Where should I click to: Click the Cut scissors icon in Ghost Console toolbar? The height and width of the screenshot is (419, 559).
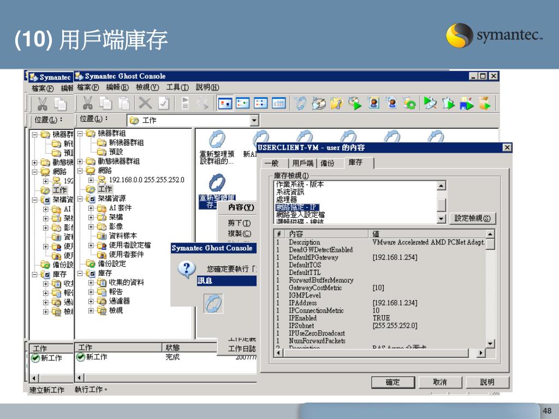(87, 103)
